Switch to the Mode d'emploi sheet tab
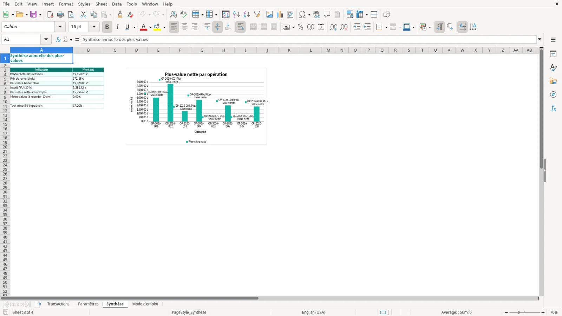This screenshot has width=562, height=316. tap(145, 304)
